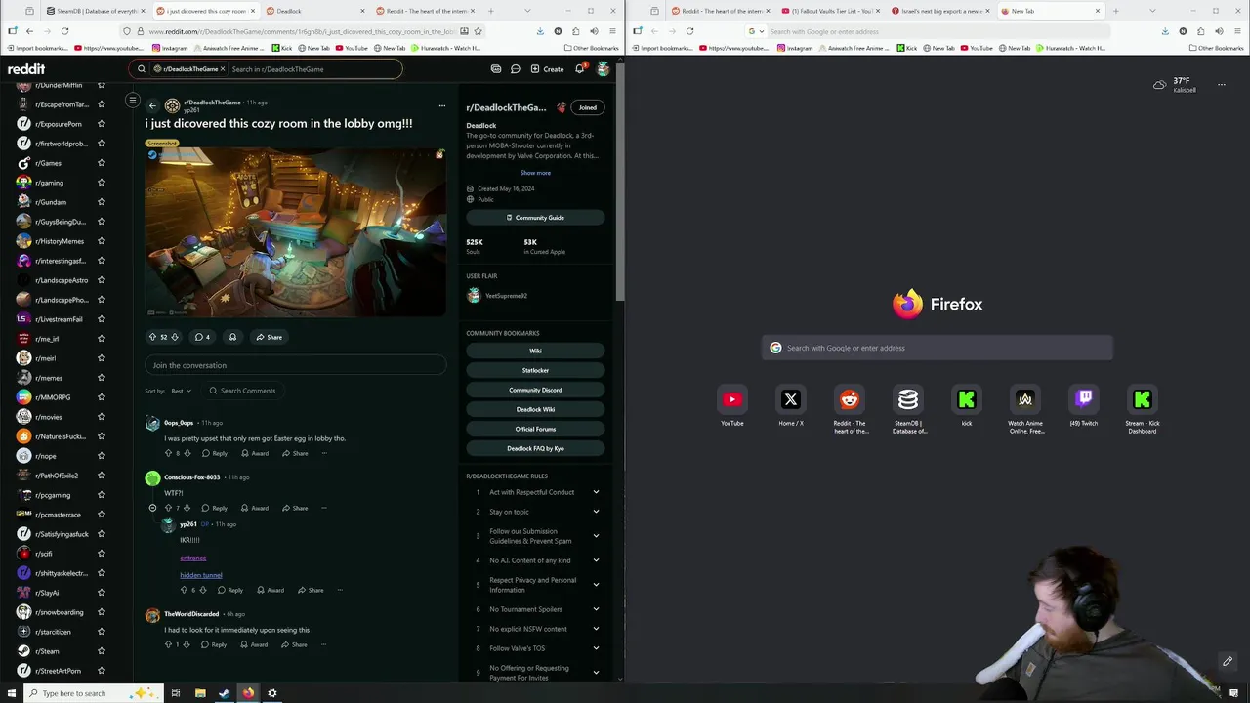Toggle favorite star for r/Steam
Screen dimensions: 1250x703
pos(101,651)
